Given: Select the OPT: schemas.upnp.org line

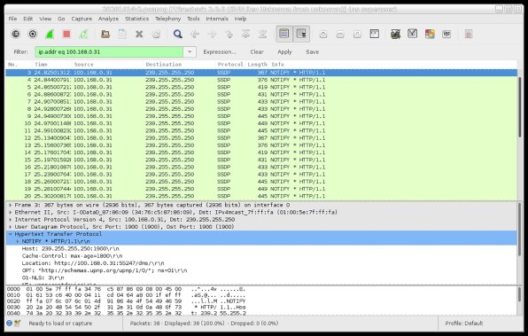Looking at the screenshot, I should click(x=105, y=270).
